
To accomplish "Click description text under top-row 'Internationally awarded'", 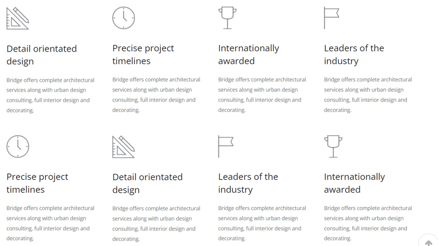I will (262, 95).
